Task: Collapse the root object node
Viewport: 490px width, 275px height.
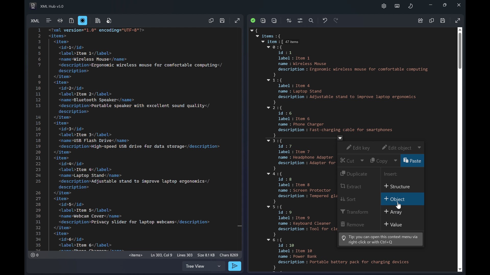Action: (252, 31)
